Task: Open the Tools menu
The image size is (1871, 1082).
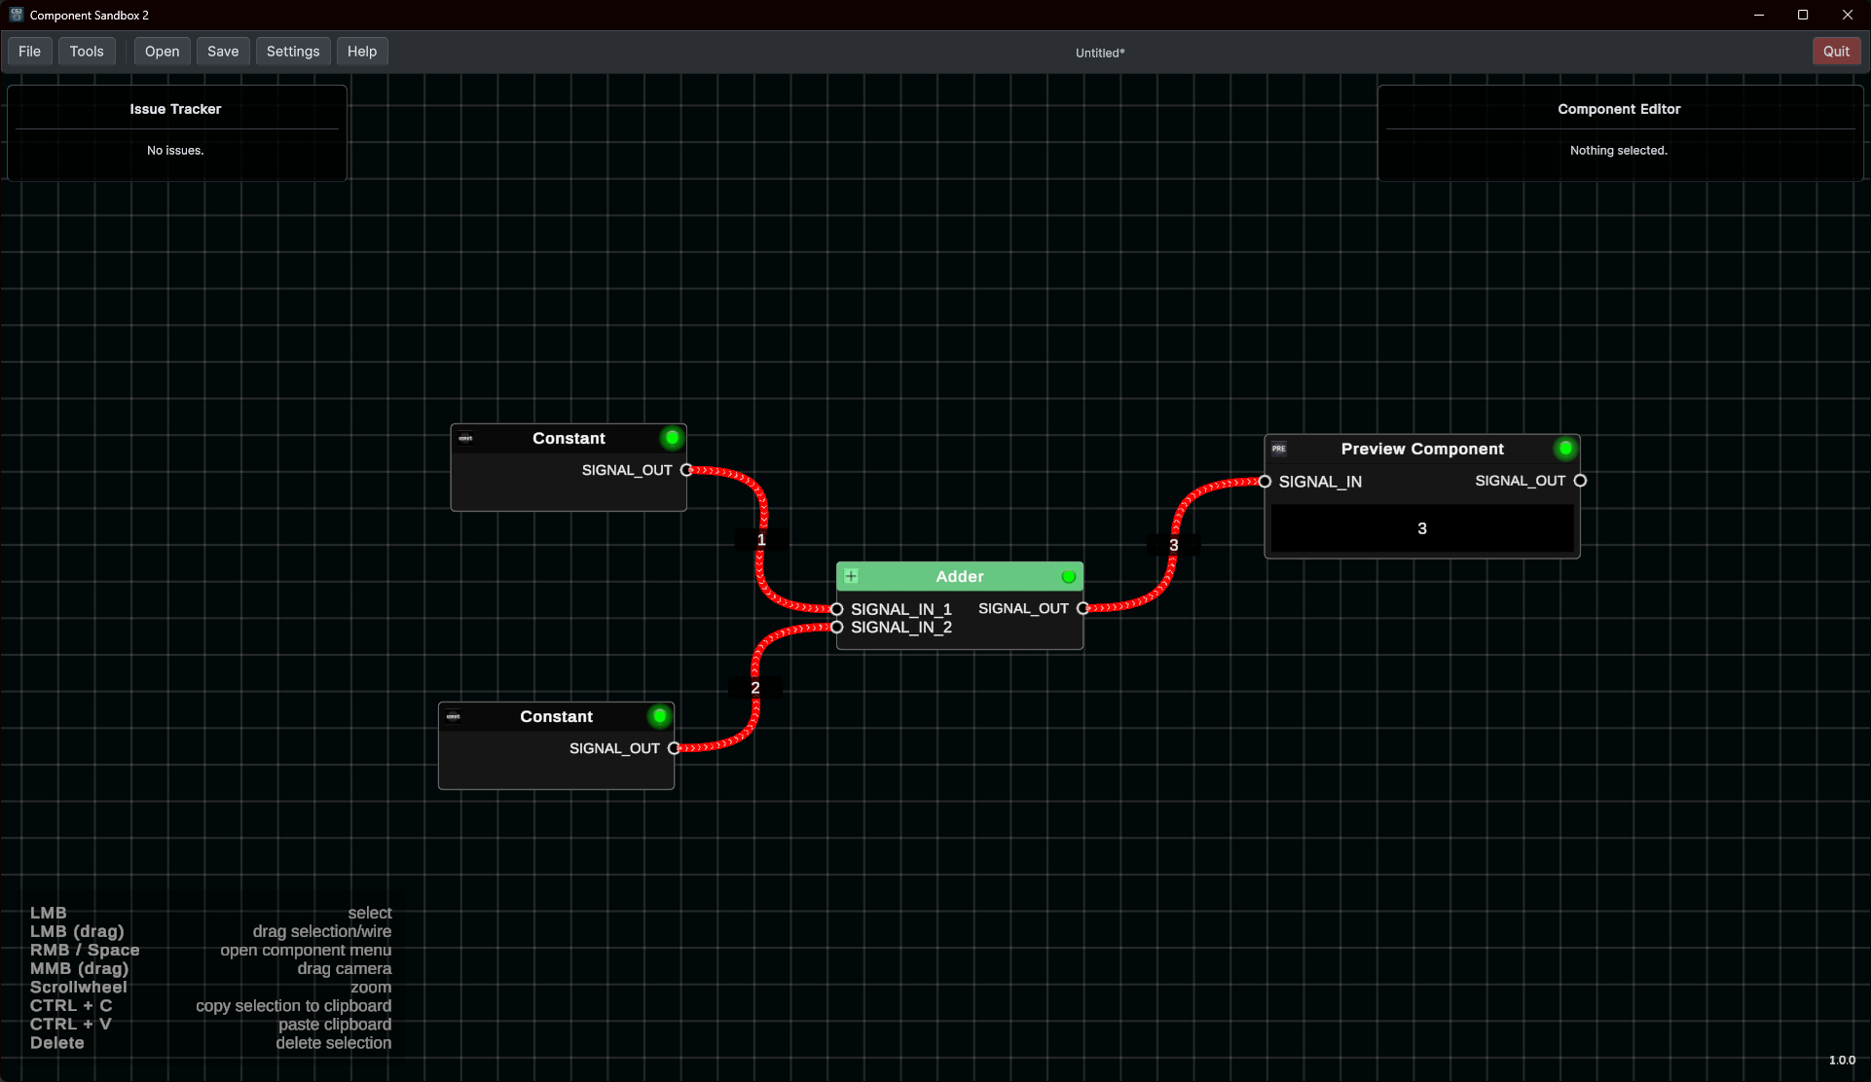Action: coord(87,52)
